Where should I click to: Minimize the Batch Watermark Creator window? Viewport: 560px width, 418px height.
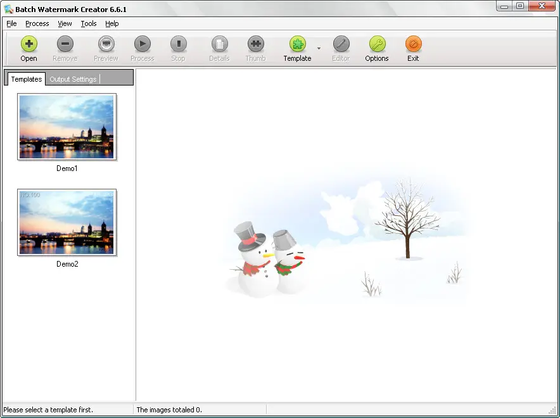pos(504,6)
